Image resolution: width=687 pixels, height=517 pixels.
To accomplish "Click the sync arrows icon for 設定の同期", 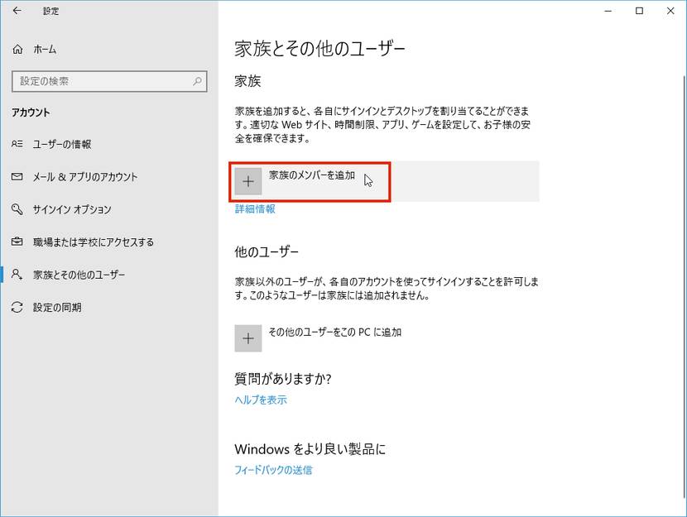I will (x=17, y=307).
